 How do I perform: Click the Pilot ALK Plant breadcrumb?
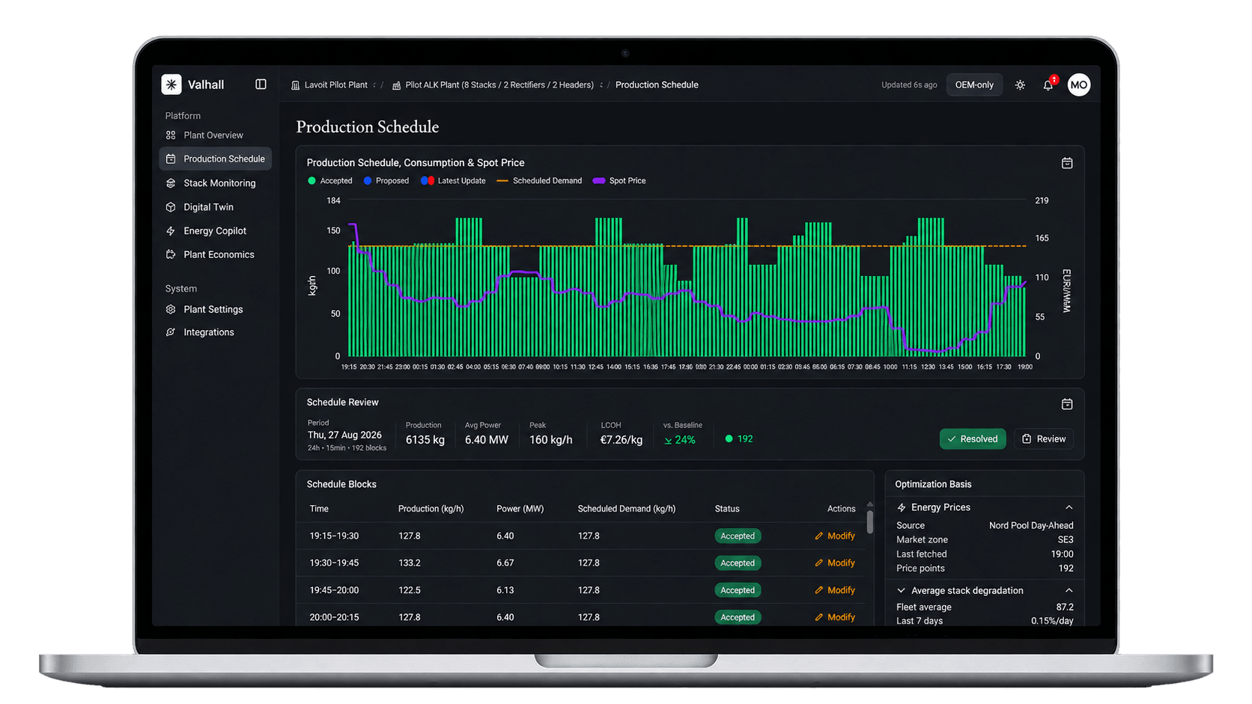click(493, 85)
